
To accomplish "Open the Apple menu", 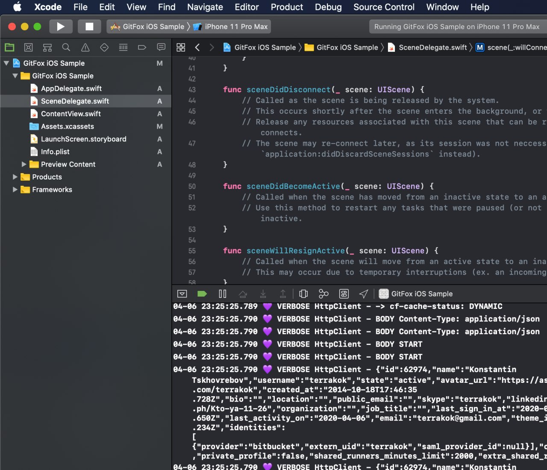I will tap(17, 7).
